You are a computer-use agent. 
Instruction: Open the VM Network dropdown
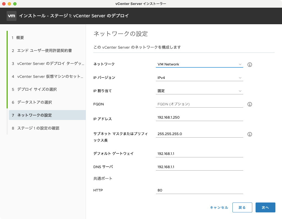tap(199, 64)
